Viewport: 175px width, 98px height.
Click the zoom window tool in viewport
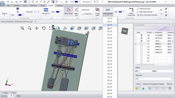[x=22, y=28]
